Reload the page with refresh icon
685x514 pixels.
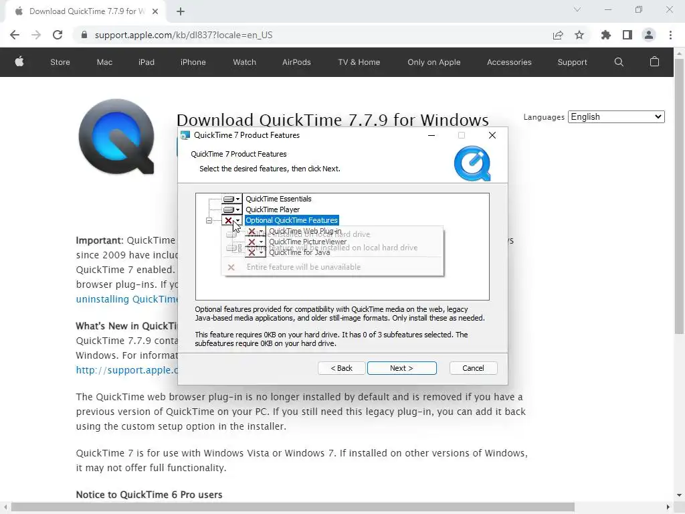[58, 35]
